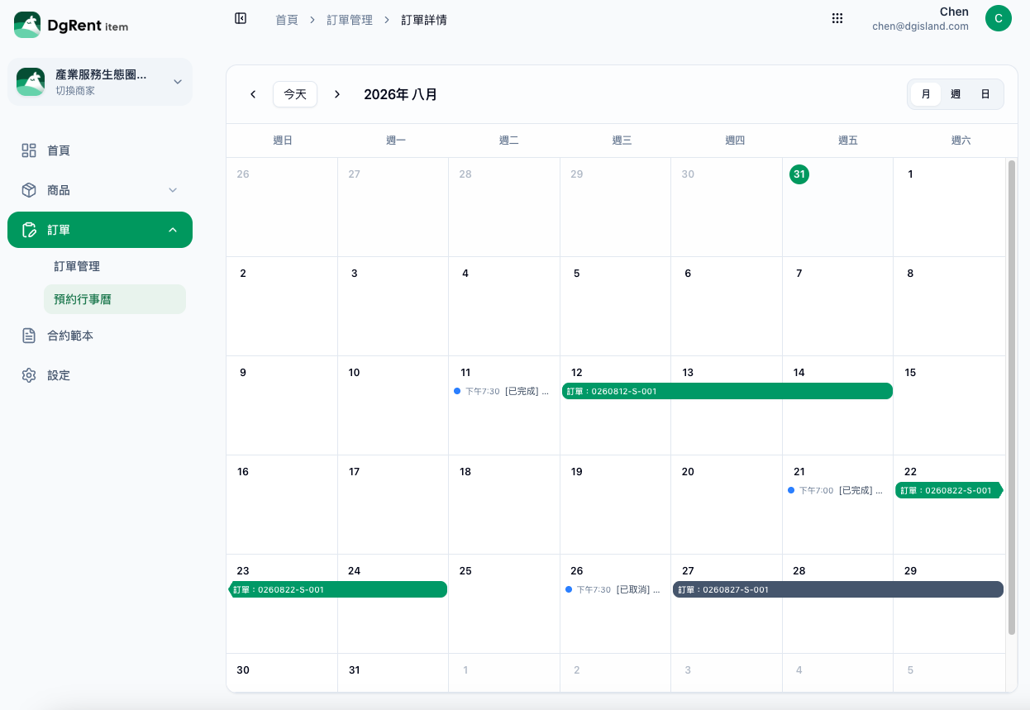The width and height of the screenshot is (1030, 710).
Task: Click the green user avatar C
Action: pos(999,18)
